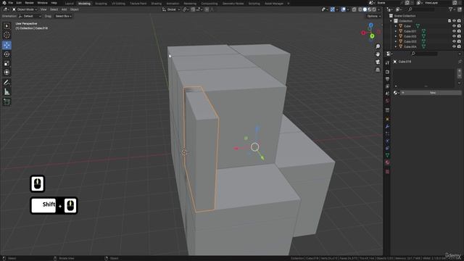Select the Select Box tool in the toolbar

pos(7,26)
